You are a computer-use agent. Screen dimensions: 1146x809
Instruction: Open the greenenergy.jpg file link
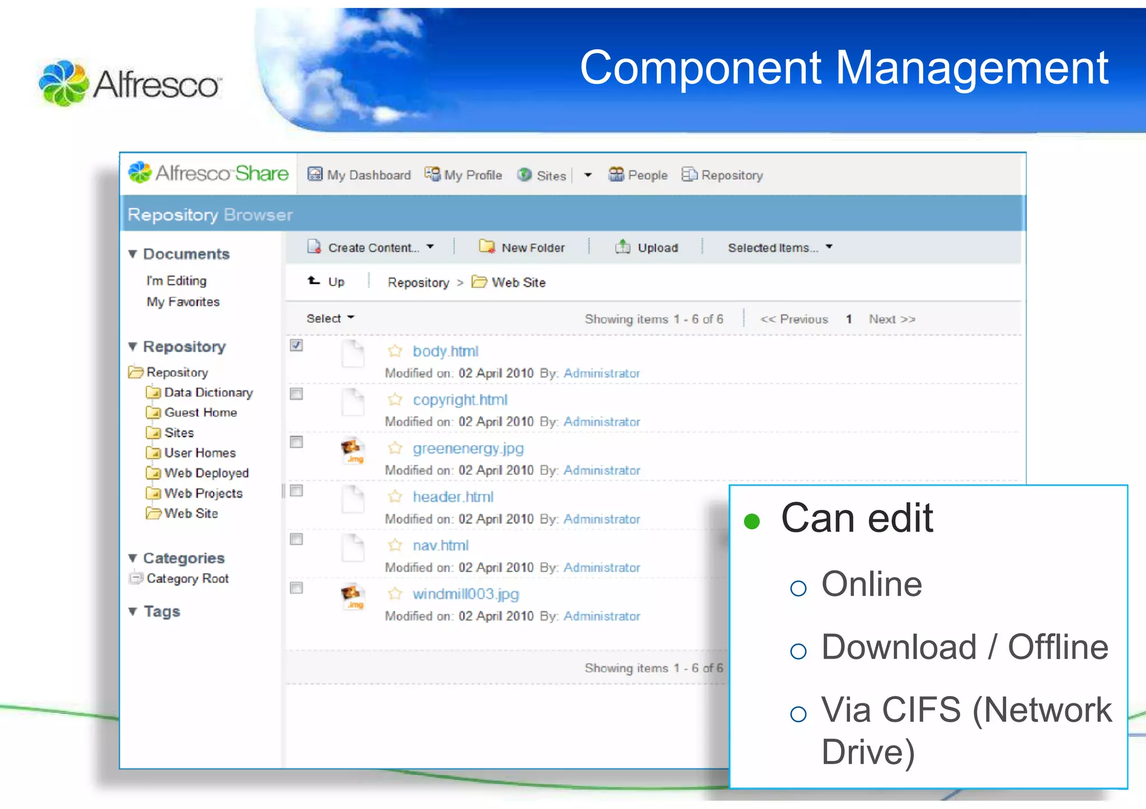(468, 448)
